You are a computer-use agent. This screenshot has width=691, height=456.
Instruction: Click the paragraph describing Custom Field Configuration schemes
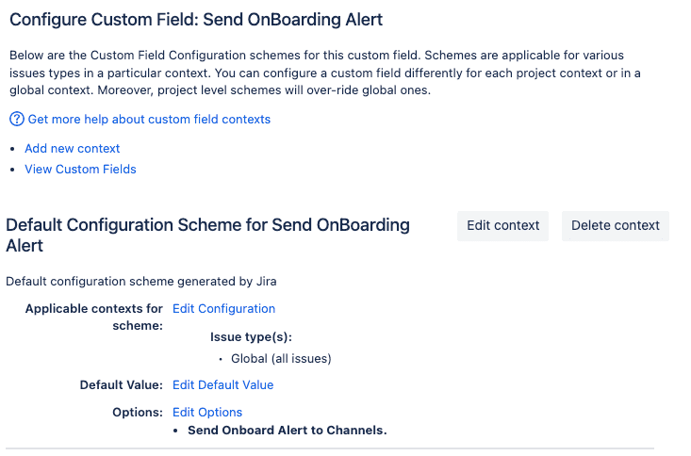(x=325, y=73)
